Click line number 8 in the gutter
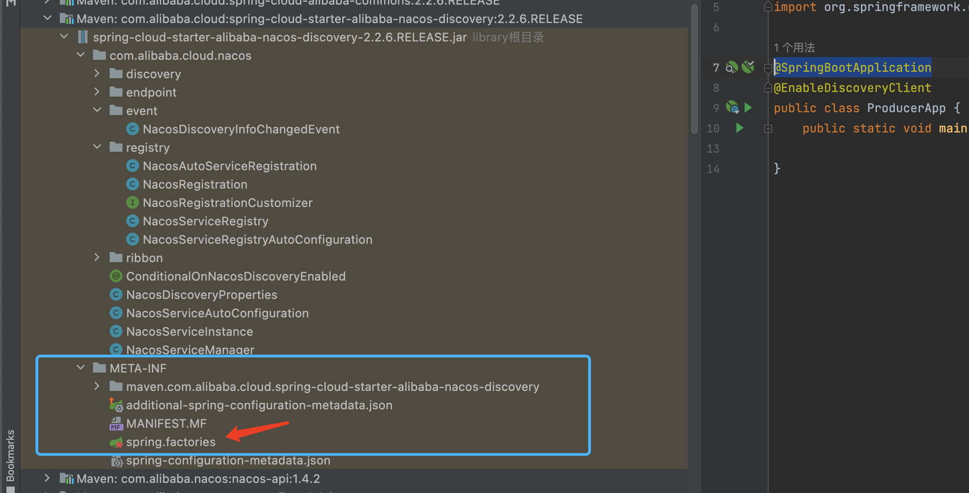The width and height of the screenshot is (969, 493). (716, 88)
